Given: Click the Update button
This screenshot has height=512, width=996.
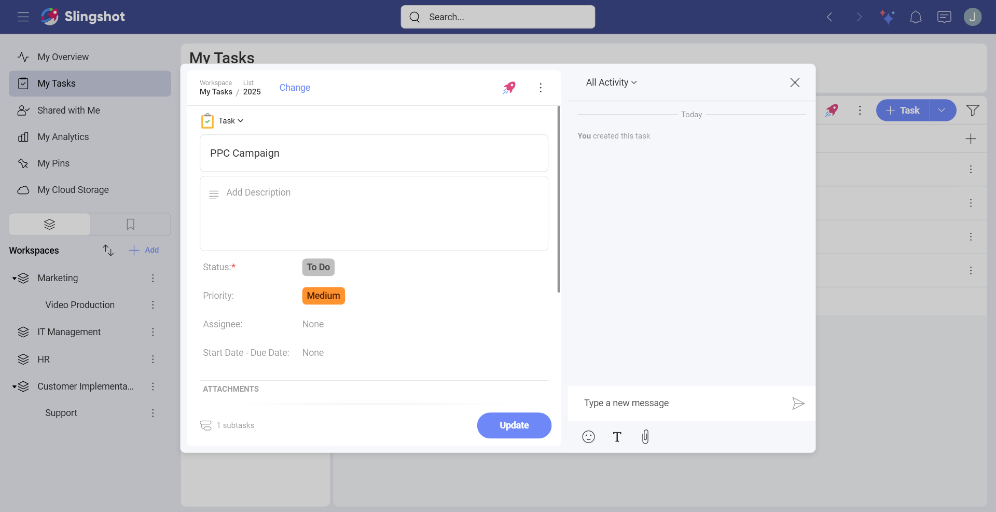Looking at the screenshot, I should coord(514,425).
